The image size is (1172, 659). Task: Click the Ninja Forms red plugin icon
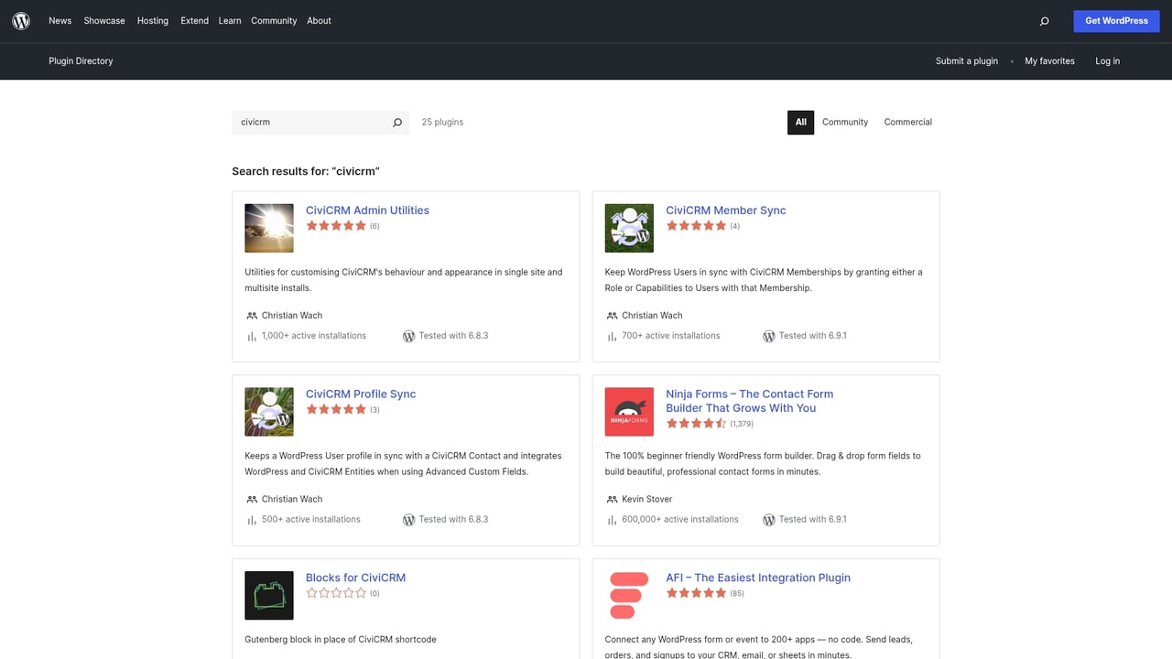tap(629, 411)
